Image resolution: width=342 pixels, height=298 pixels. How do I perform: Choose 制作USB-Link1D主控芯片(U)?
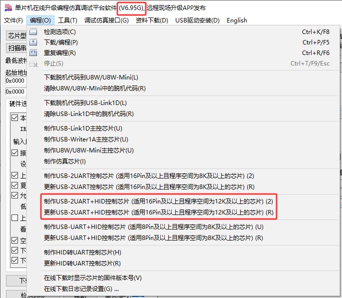183,128
